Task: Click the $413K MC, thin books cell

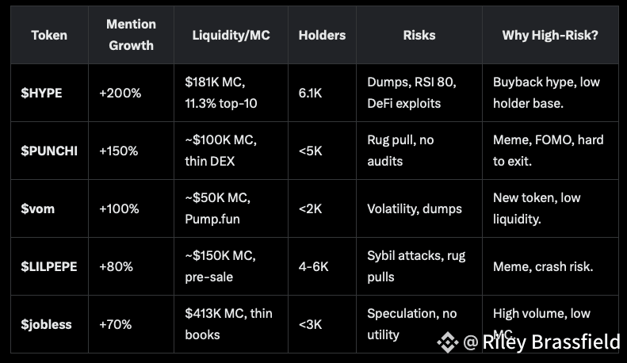Action: [231, 324]
